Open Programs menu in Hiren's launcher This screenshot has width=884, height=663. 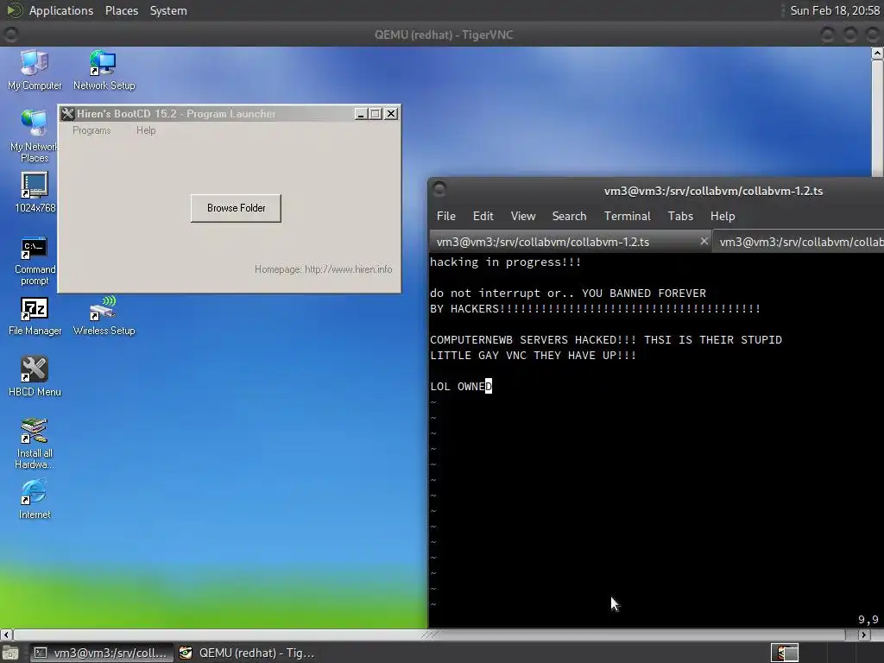(x=92, y=130)
